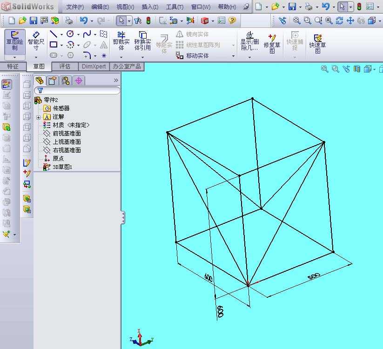Select the 智能尺寸 smart dimension tool

tap(36, 41)
